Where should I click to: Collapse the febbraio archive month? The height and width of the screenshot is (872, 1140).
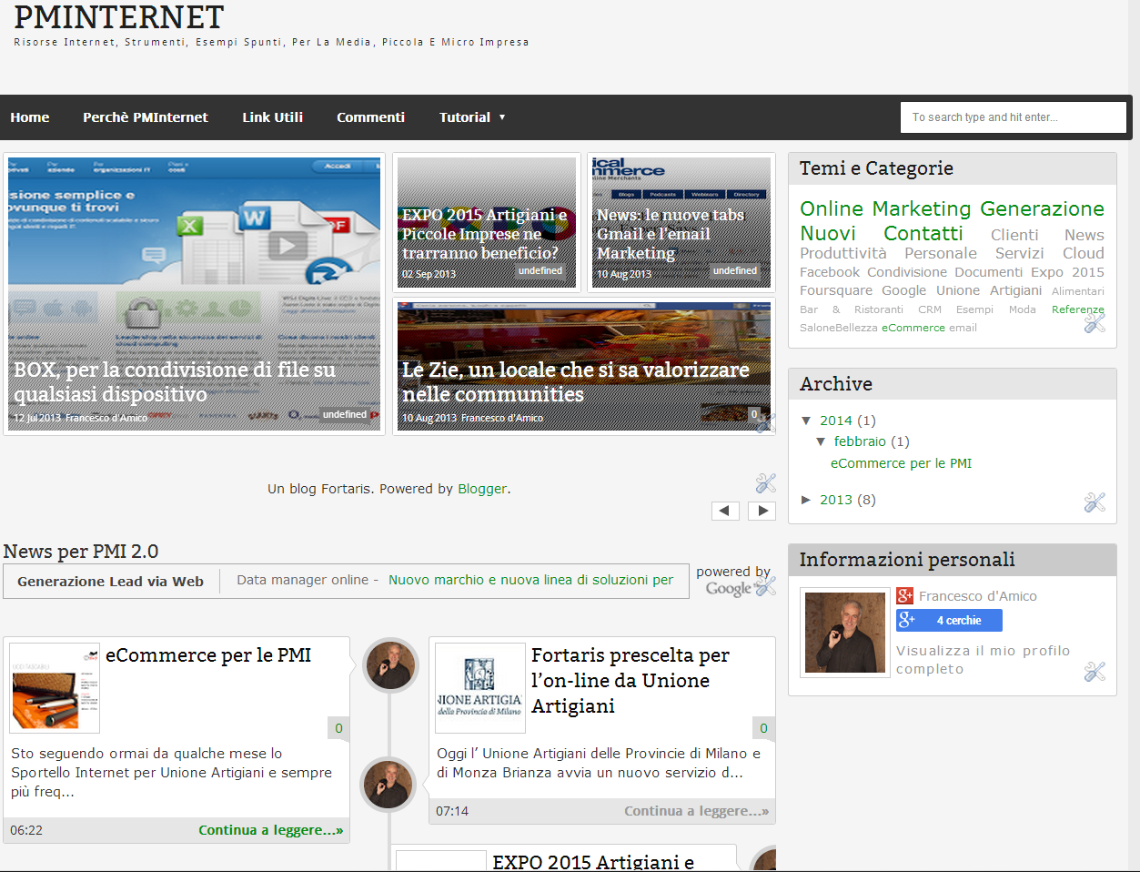click(821, 441)
